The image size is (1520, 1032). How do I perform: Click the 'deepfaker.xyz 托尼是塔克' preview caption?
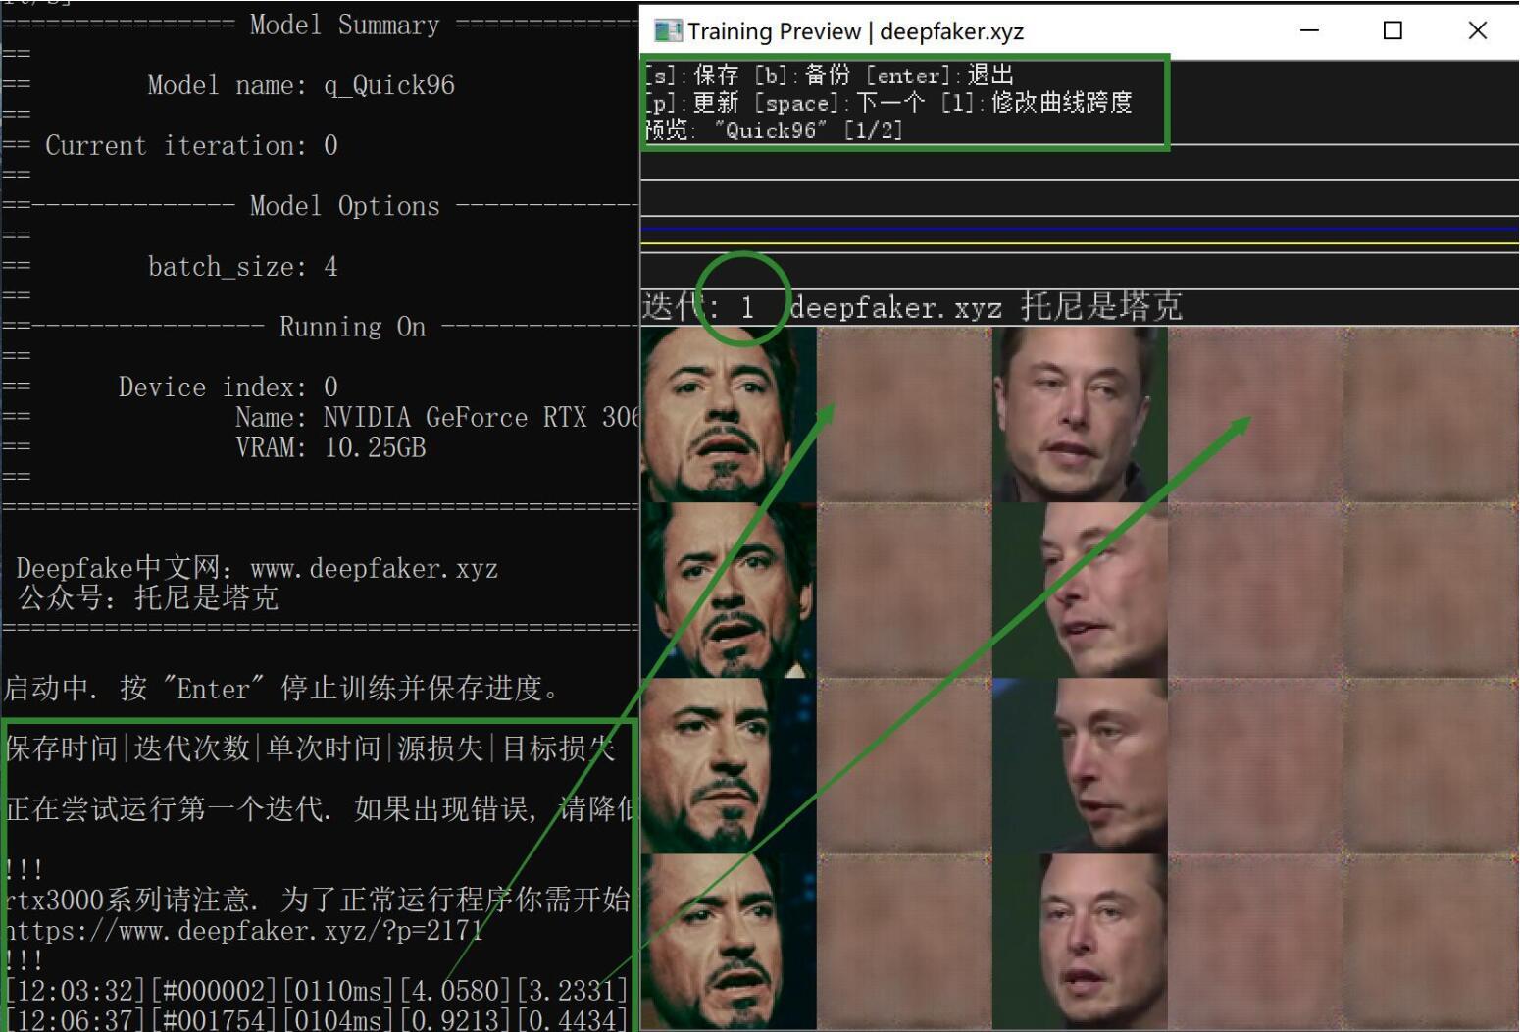(987, 307)
